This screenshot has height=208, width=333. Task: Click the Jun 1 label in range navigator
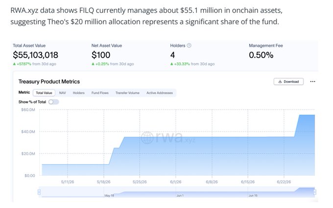pos(180,195)
